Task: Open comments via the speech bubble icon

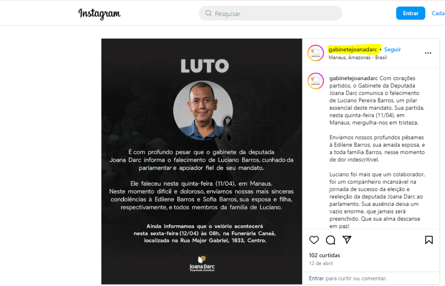Action: (330, 240)
